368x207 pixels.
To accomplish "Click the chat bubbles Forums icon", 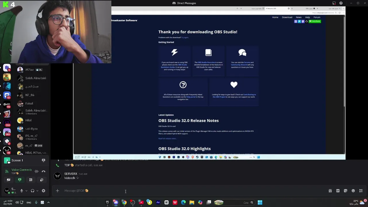I will 242,52.
